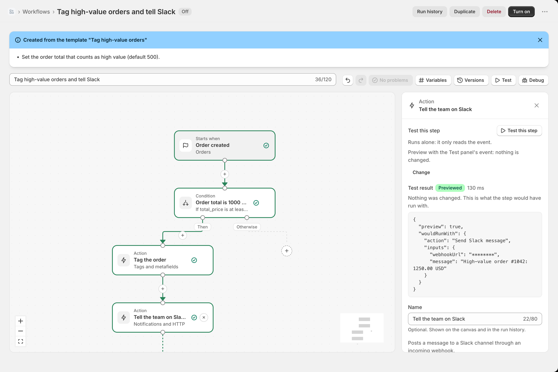Viewport: 558px width, 372px height.
Task: Click the info icon in the banner
Action: point(18,40)
